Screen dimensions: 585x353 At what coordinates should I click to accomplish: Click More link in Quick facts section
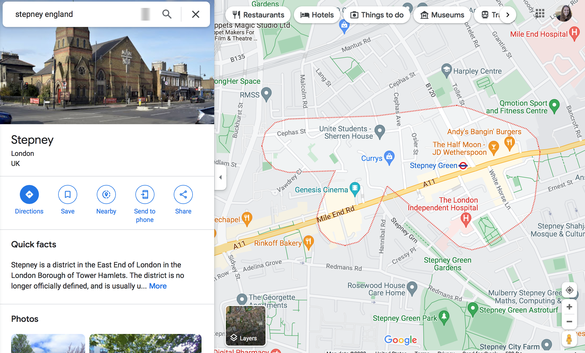point(158,286)
